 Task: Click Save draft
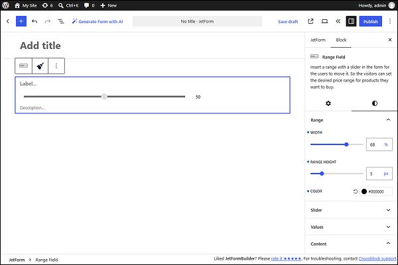[x=288, y=22]
